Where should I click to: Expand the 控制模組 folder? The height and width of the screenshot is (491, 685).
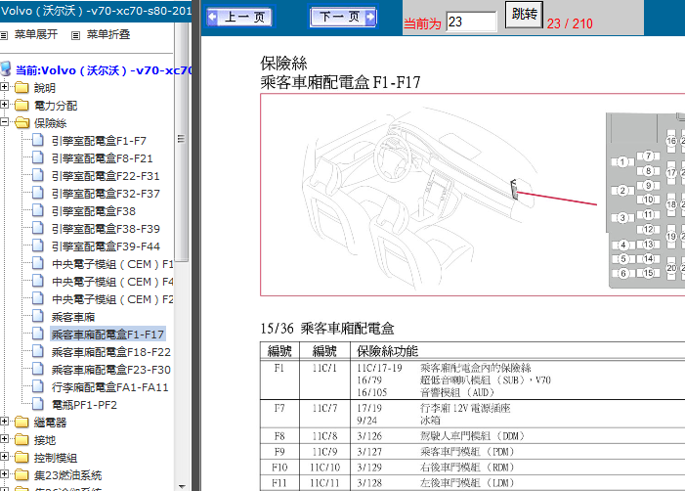pyautogui.click(x=4, y=457)
